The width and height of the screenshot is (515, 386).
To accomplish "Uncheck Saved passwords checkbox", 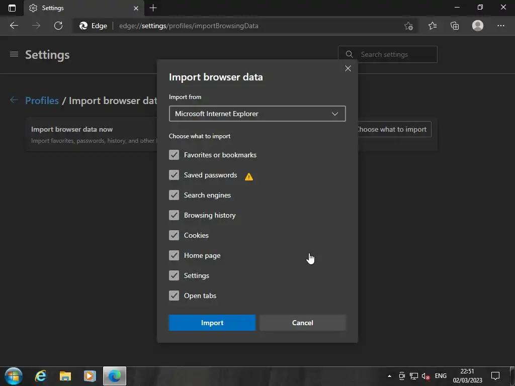I will tap(174, 175).
